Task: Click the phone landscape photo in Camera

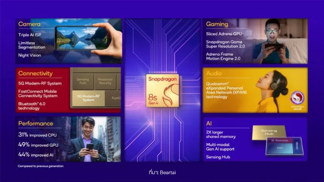Action: (83, 38)
